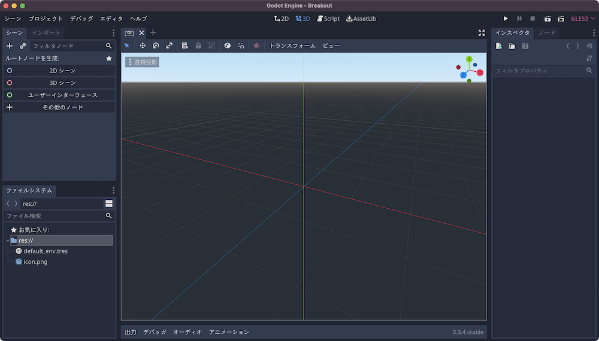Image resolution: width=599 pixels, height=341 pixels.
Task: Collapse the res:// folder
Action: tap(8, 240)
